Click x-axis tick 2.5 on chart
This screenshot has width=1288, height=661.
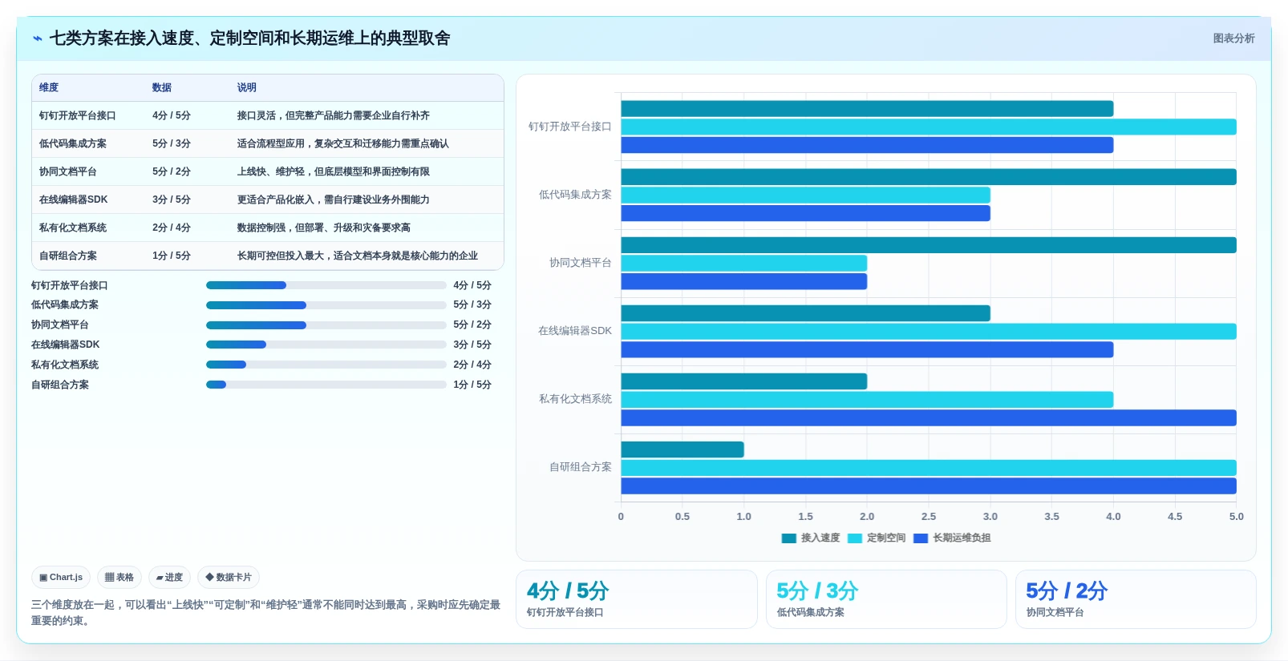(929, 517)
